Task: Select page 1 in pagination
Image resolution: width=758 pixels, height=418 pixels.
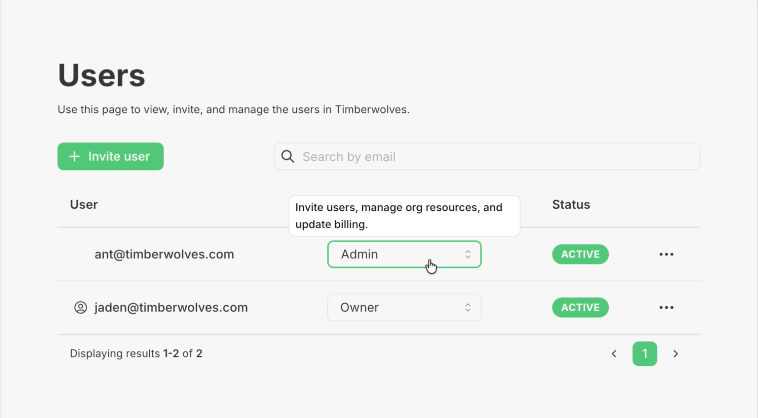Action: pyautogui.click(x=645, y=354)
